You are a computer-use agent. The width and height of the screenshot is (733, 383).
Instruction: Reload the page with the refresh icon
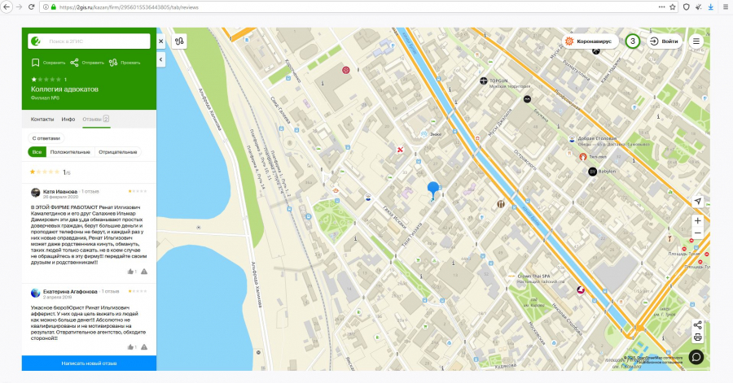pyautogui.click(x=31, y=7)
